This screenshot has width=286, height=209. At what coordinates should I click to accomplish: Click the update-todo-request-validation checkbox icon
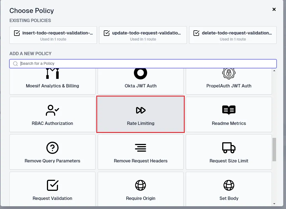pos(107,33)
